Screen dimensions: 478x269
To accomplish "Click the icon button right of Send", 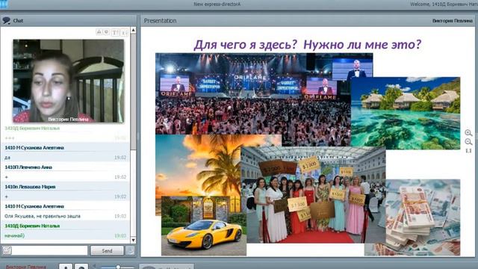I will tap(130, 250).
